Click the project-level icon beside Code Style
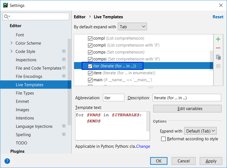 [64, 51]
